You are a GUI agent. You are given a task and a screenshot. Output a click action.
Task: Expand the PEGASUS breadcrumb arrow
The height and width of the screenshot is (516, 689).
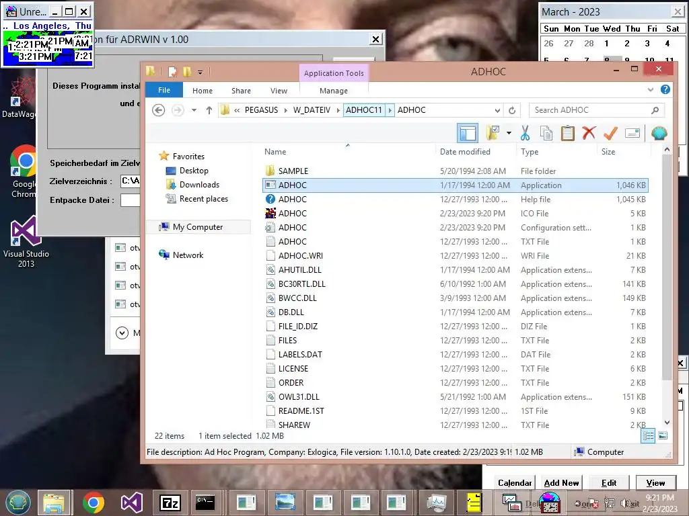point(285,110)
